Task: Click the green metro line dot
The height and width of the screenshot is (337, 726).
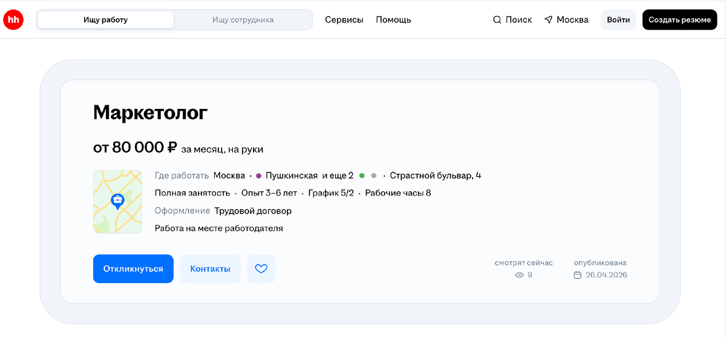Action: [362, 175]
